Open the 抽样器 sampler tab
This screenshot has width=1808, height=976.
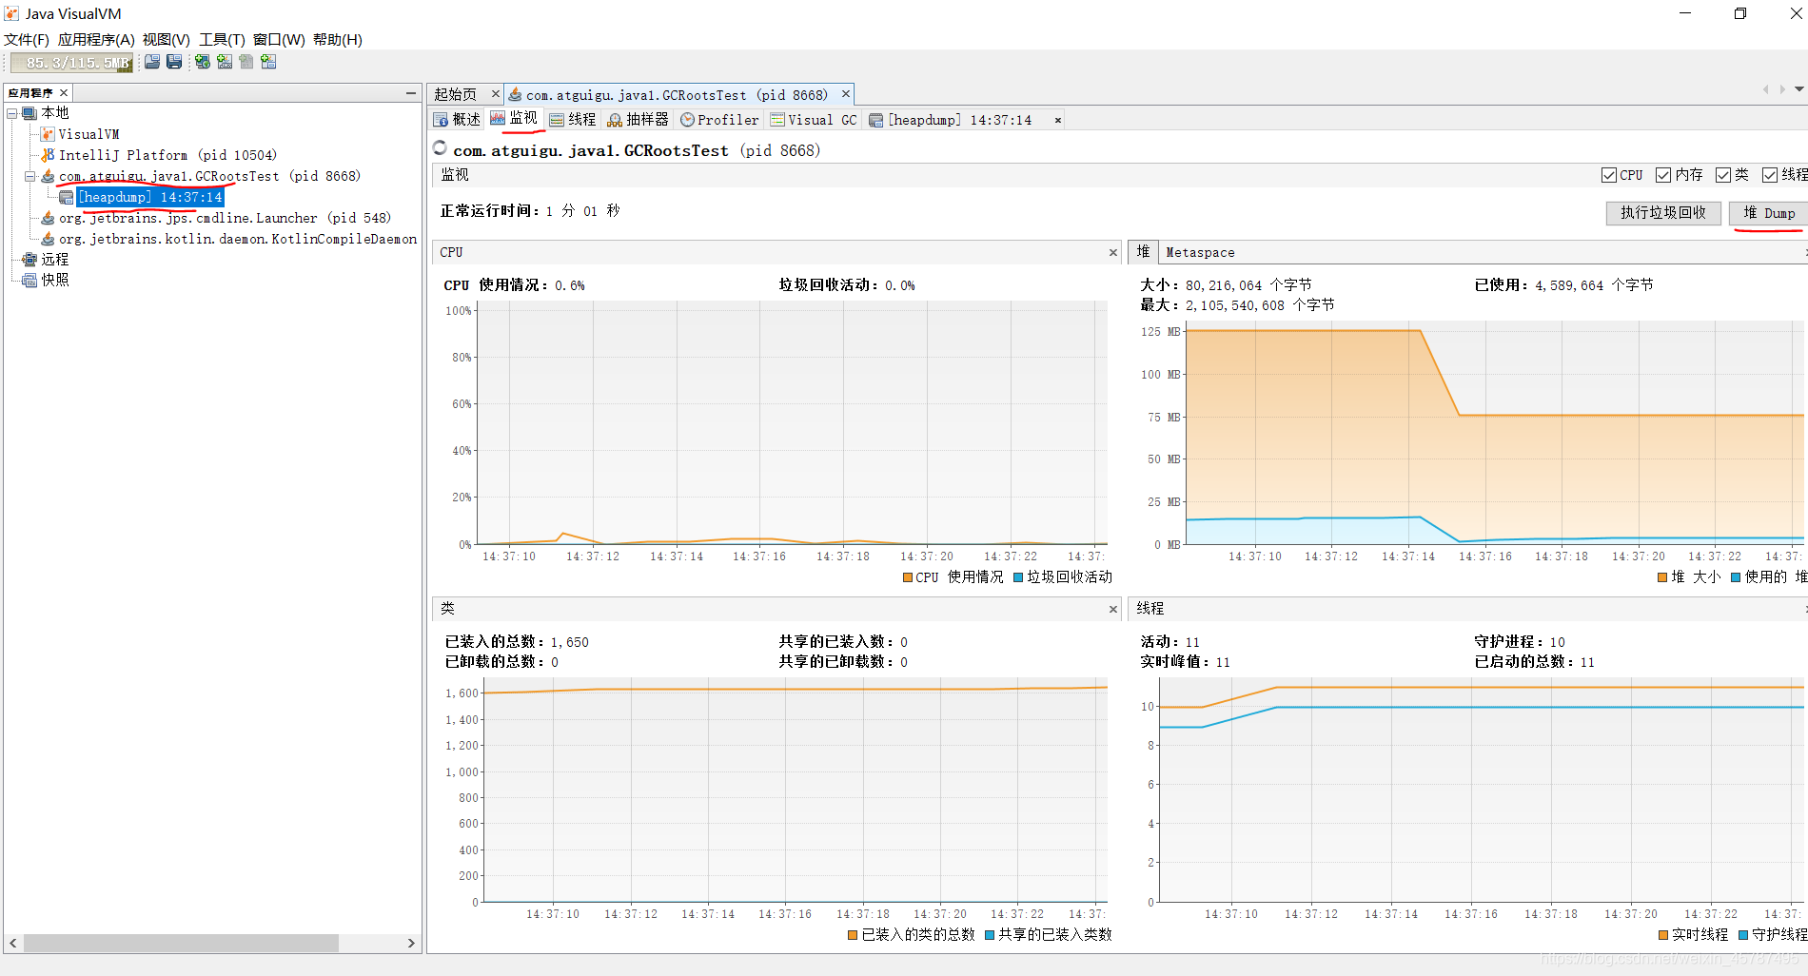click(x=638, y=119)
